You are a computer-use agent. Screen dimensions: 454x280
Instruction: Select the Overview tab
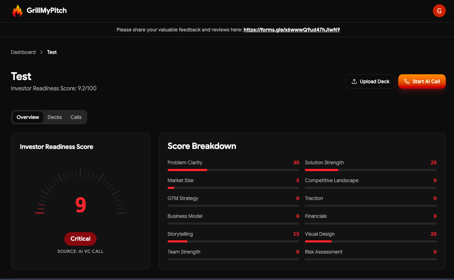click(x=28, y=117)
